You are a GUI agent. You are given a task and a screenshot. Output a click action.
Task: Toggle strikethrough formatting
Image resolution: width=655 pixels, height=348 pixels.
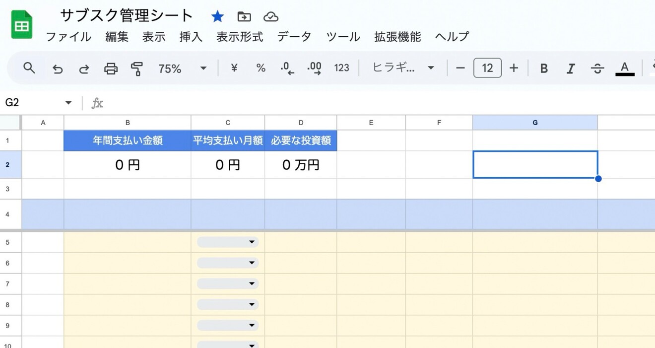click(x=597, y=68)
